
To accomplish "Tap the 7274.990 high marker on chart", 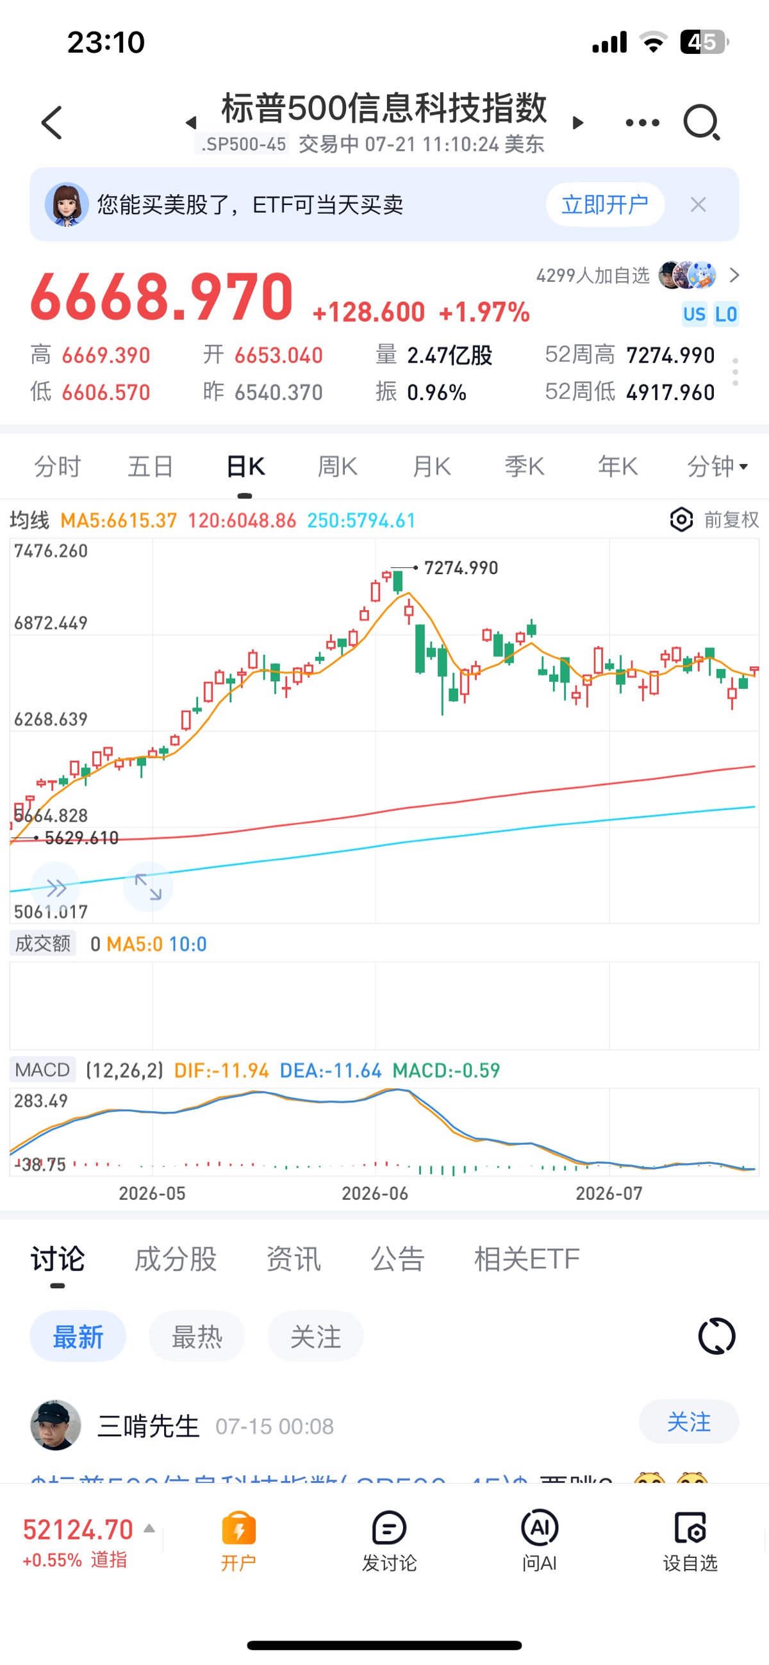I will 461,568.
